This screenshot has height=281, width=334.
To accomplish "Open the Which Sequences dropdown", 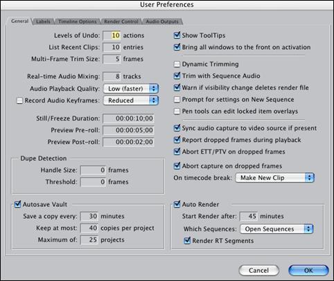I will pos(276,229).
